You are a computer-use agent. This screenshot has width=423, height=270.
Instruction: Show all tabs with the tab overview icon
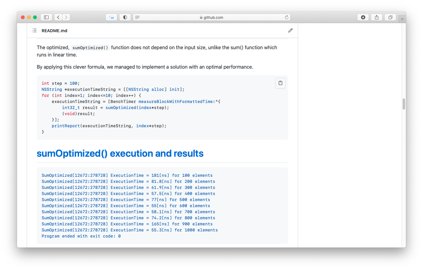click(390, 17)
